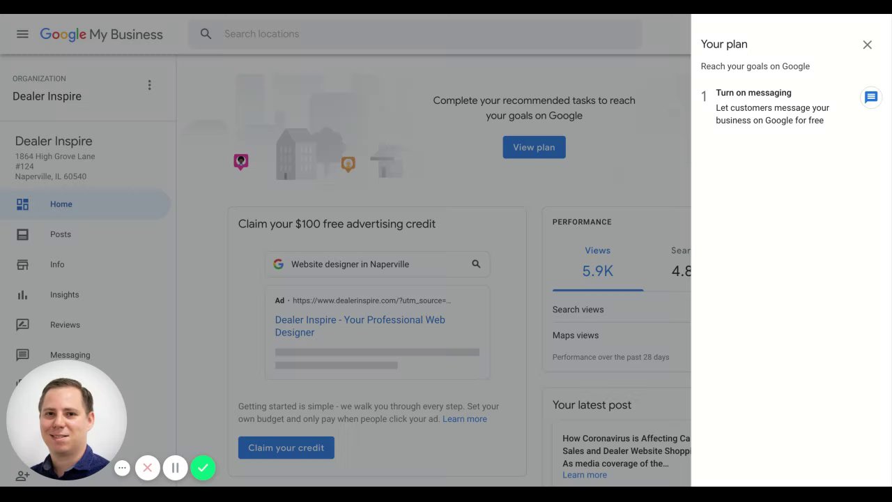Pause the screen recording
892x502 pixels.
coord(175,468)
